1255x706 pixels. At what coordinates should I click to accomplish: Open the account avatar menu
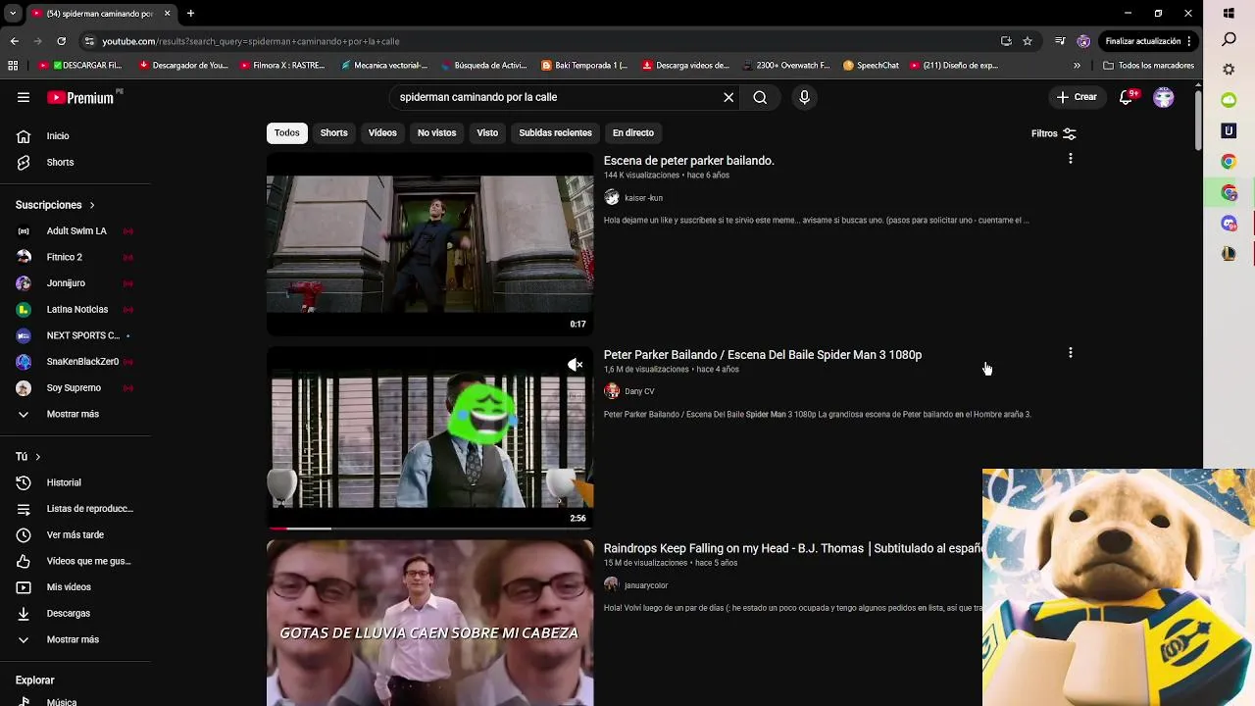tap(1164, 97)
